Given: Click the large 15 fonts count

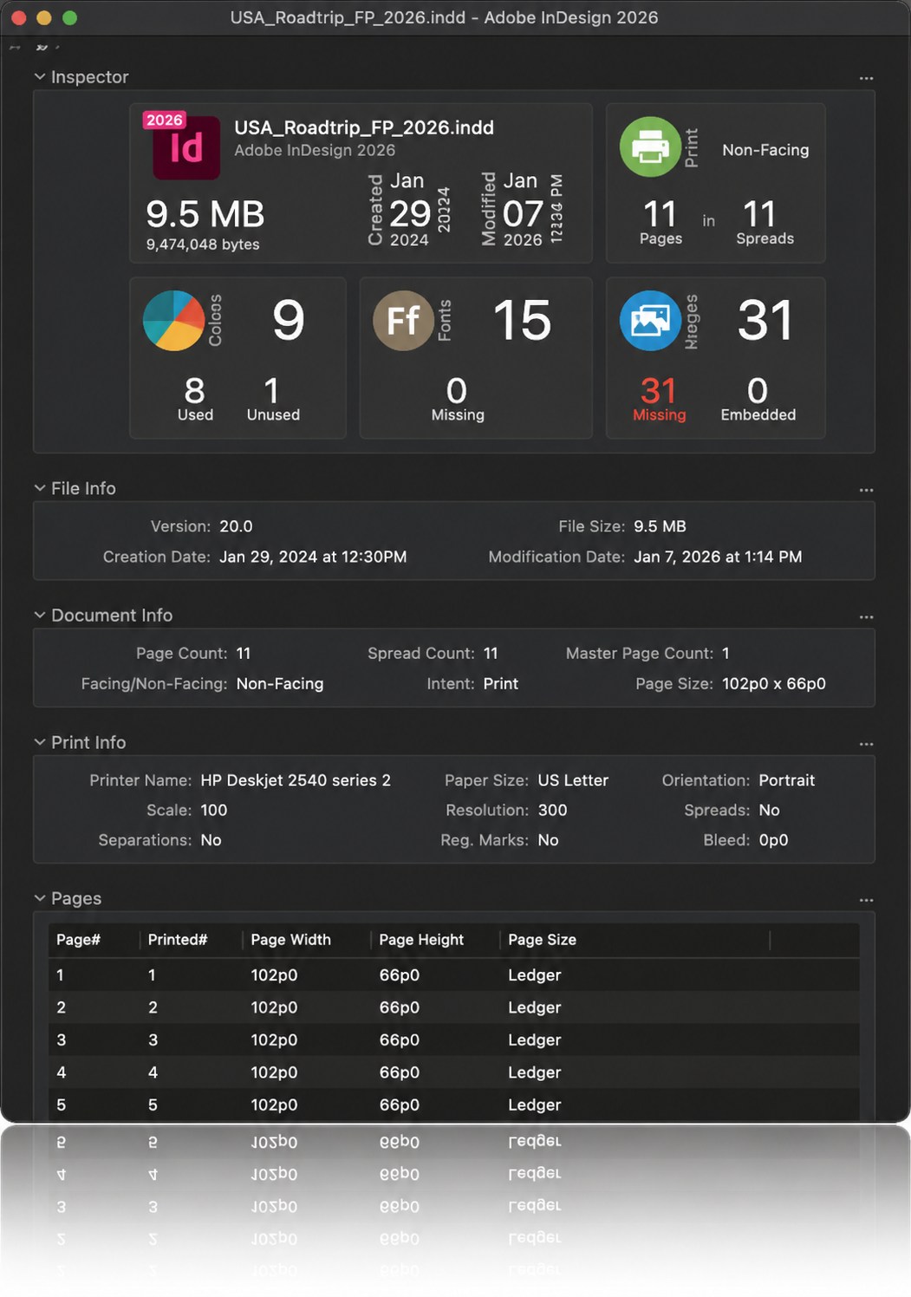Looking at the screenshot, I should (x=522, y=320).
